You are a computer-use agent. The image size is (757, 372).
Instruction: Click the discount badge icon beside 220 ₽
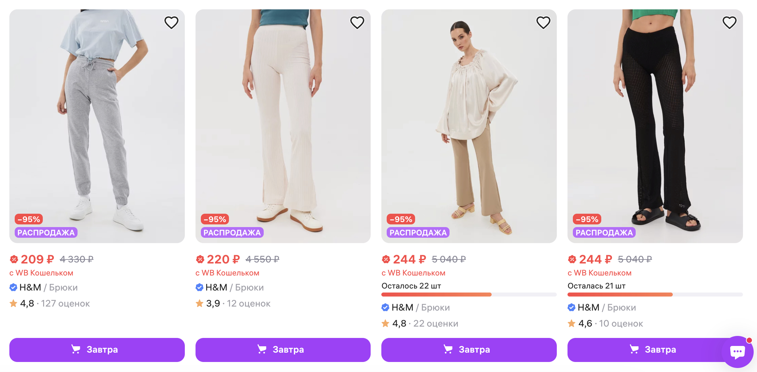click(x=200, y=259)
